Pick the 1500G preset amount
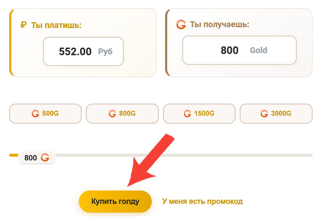Screen dimensions: 321x221 [x=199, y=113]
